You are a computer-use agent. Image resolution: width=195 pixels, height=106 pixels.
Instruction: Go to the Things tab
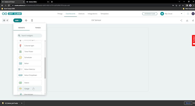(60, 14)
